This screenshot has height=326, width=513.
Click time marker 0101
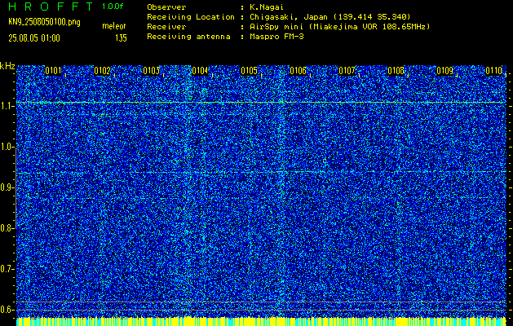(x=53, y=71)
